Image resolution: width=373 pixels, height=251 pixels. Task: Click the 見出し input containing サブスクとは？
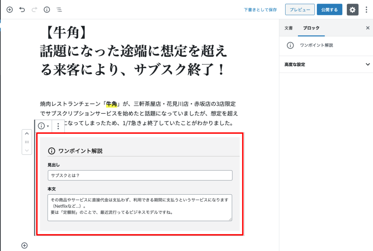coord(140,175)
